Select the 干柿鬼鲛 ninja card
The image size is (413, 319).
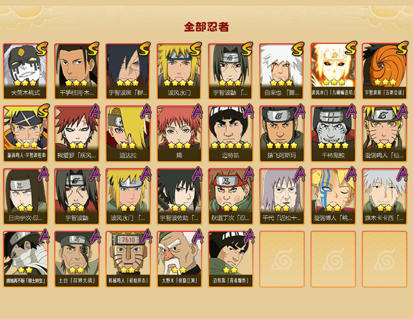pyautogui.click(x=333, y=134)
